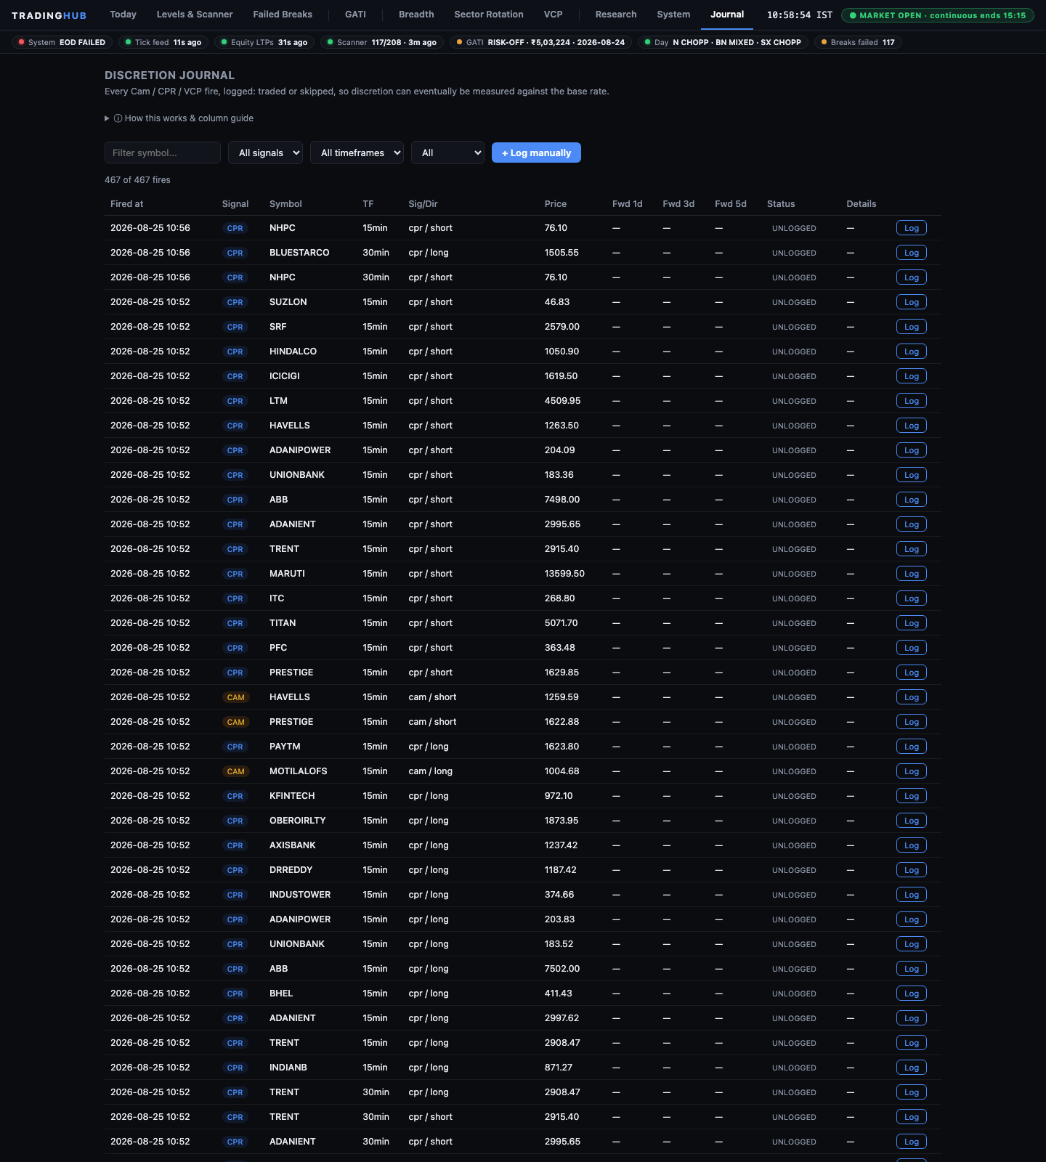
Task: Open the All signals dropdown
Action: click(x=266, y=153)
